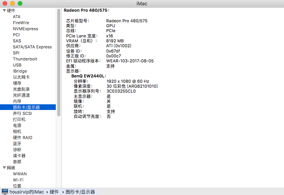Select ATA in the sidebar

tap(17, 17)
